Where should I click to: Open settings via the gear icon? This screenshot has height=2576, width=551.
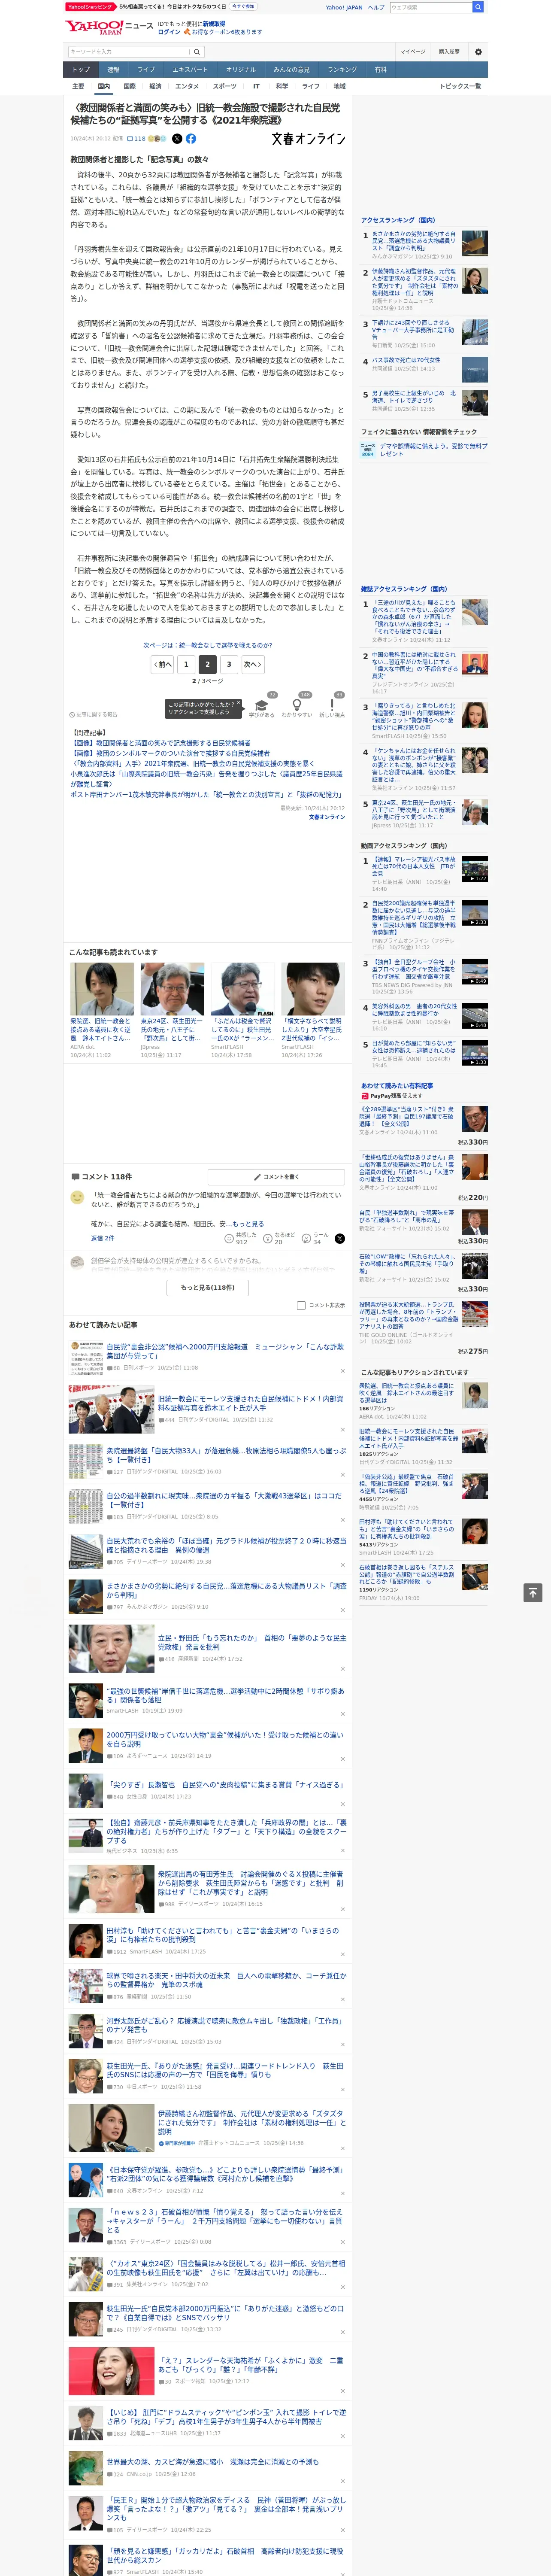click(478, 51)
